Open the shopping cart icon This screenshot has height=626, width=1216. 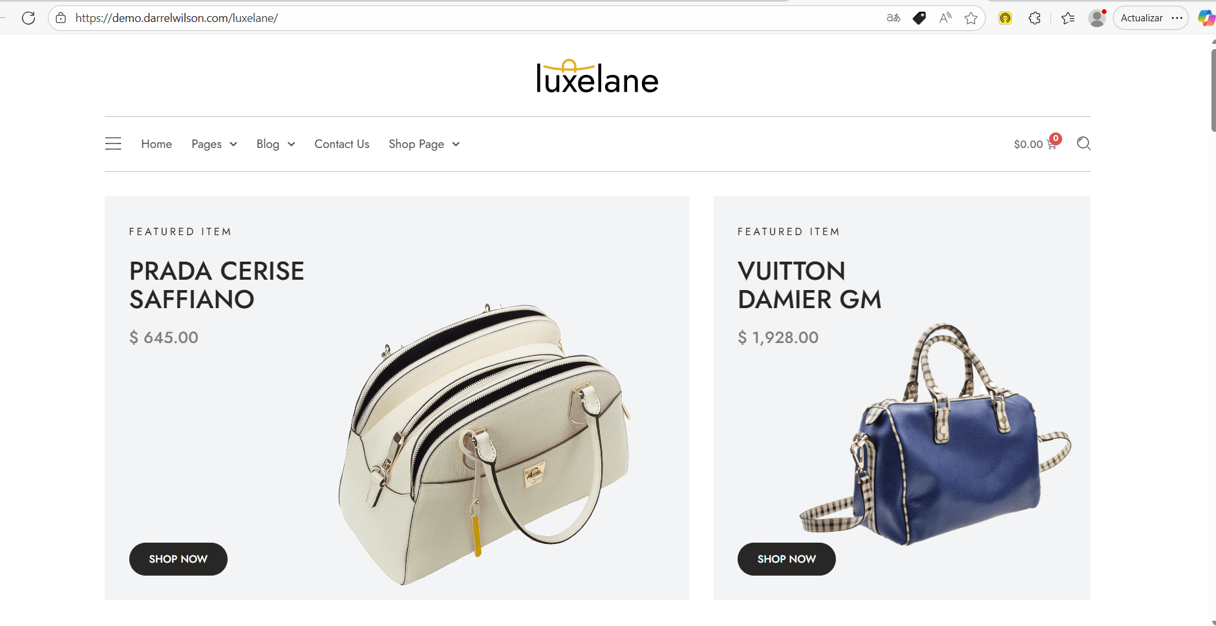coord(1052,144)
